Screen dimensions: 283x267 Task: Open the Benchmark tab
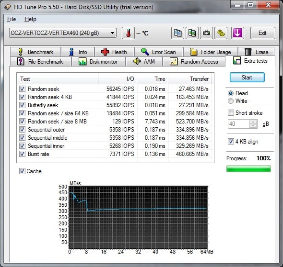(x=35, y=52)
